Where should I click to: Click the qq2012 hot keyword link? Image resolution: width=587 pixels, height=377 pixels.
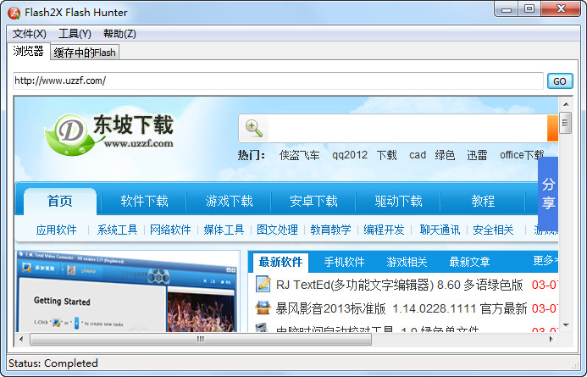(350, 155)
